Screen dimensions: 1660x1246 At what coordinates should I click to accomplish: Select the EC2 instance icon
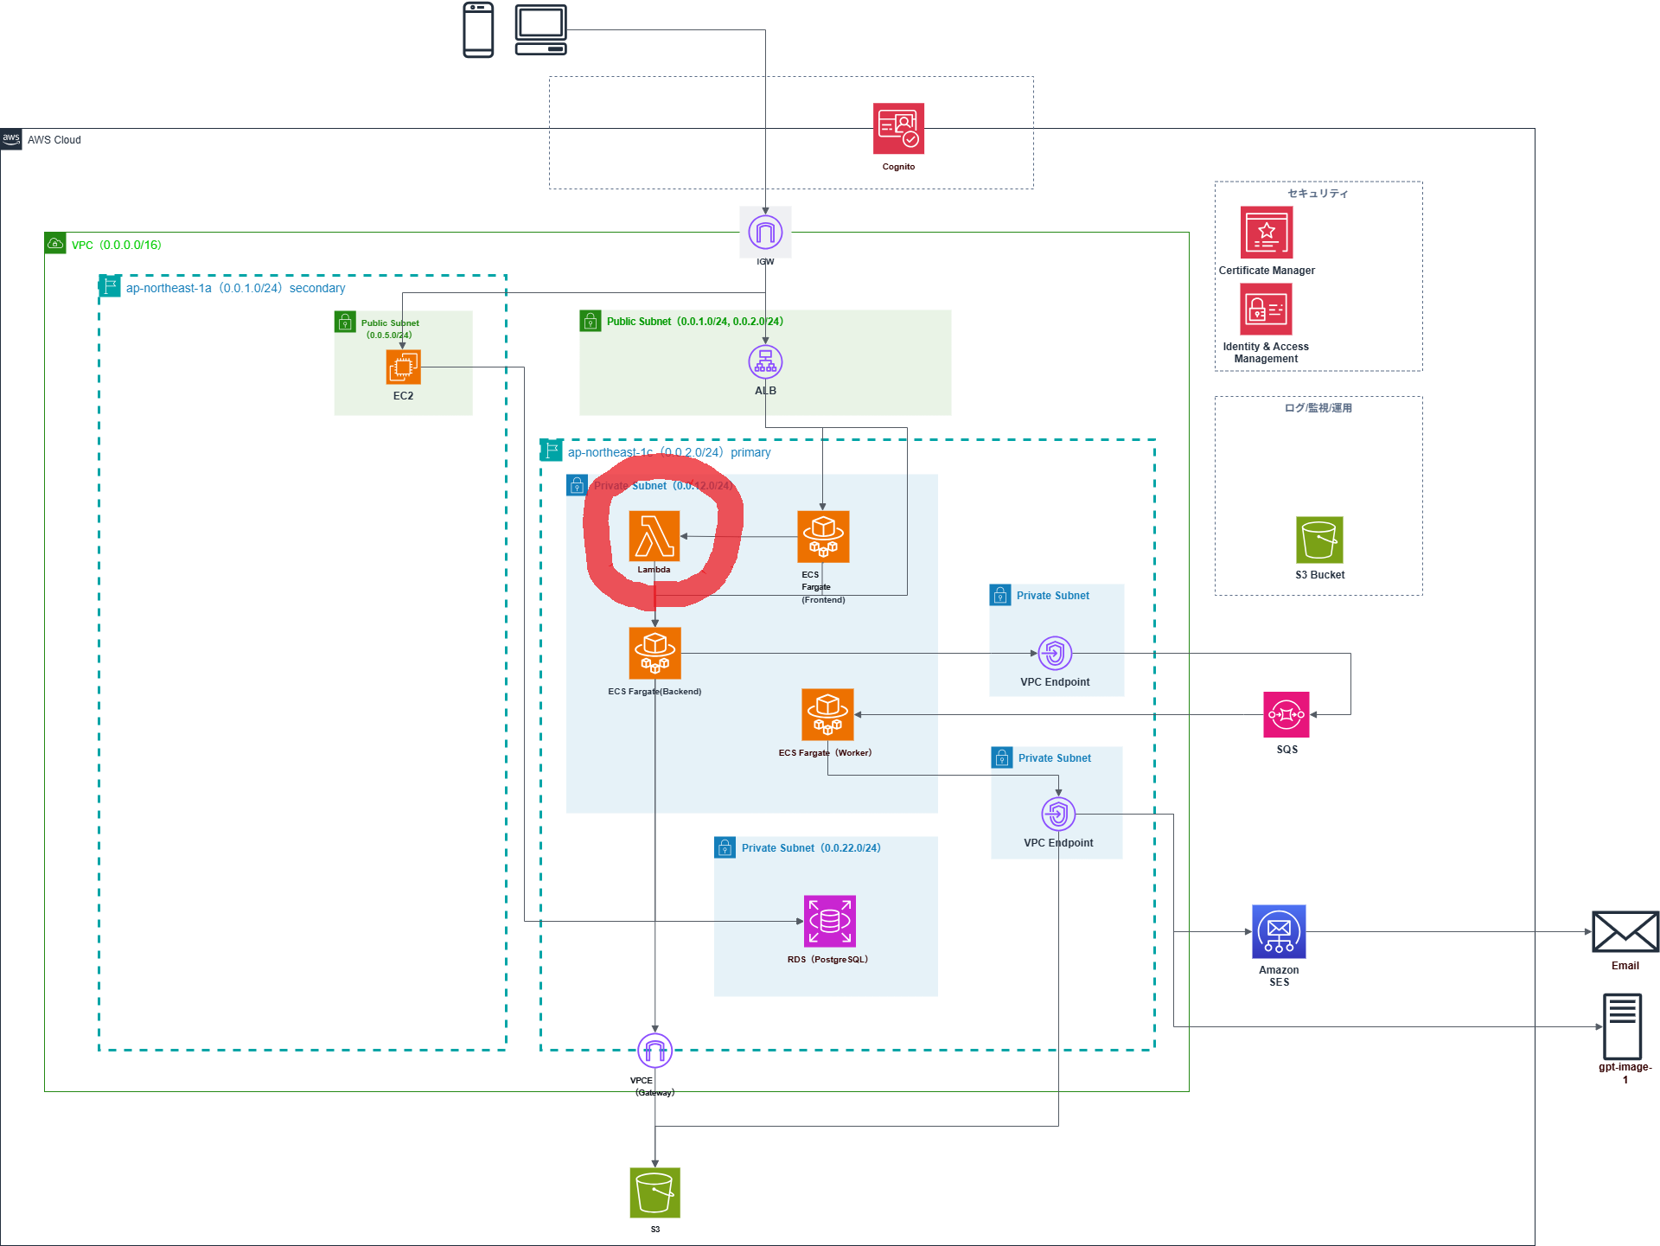click(403, 367)
